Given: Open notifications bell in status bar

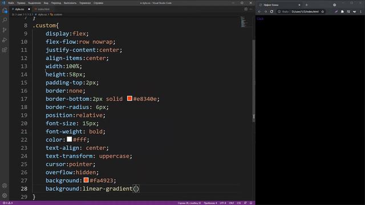Looking at the screenshot, I should [x=251, y=203].
